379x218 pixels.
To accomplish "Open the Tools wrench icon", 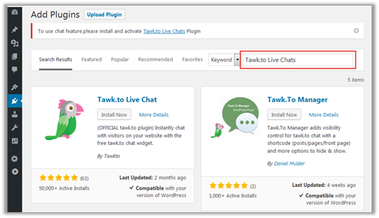I will click(x=15, y=128).
